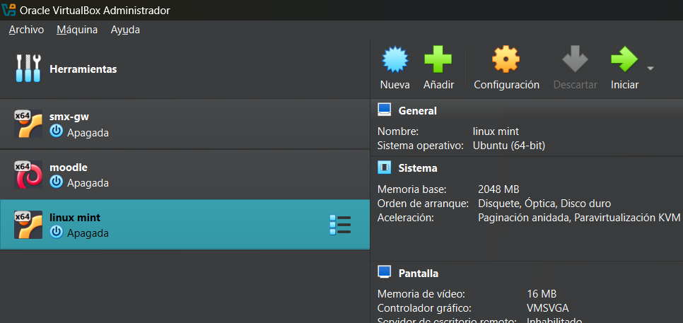683x323 pixels.
Task: Click the Nueva machine toolbar icon
Action: (395, 59)
